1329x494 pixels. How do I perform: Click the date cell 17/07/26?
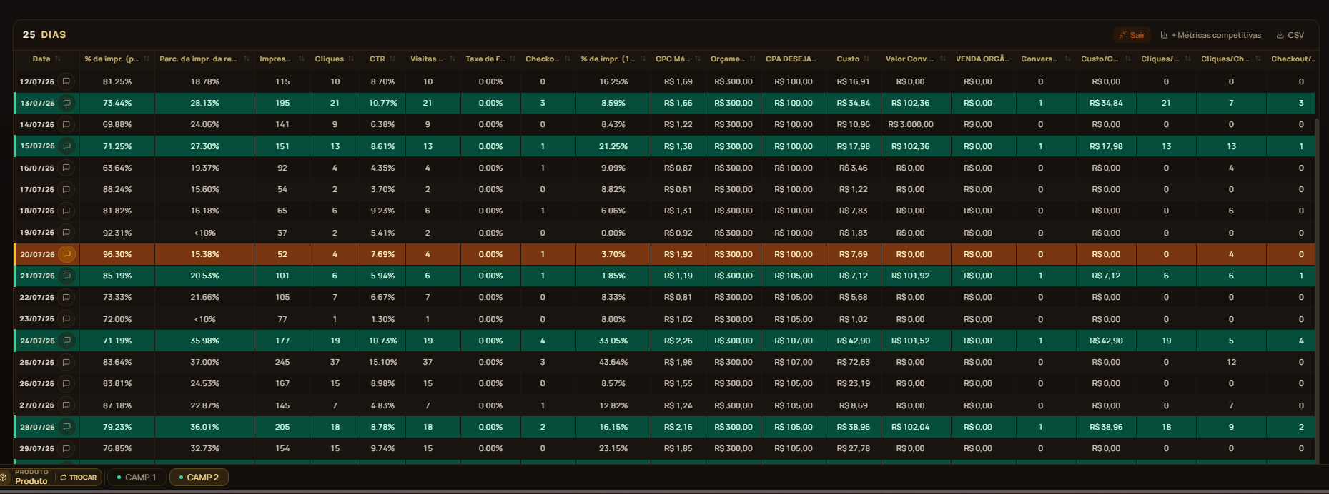[x=37, y=189]
